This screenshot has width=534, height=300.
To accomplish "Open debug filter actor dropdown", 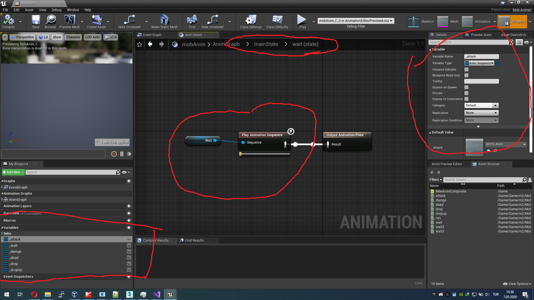I will [x=356, y=21].
